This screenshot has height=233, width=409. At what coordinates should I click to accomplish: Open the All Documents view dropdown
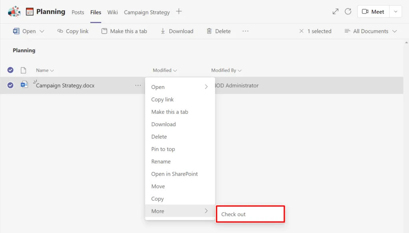coord(370,31)
